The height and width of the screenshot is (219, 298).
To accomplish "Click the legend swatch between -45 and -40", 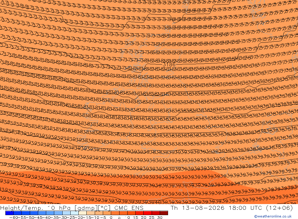I will tap(42, 213).
